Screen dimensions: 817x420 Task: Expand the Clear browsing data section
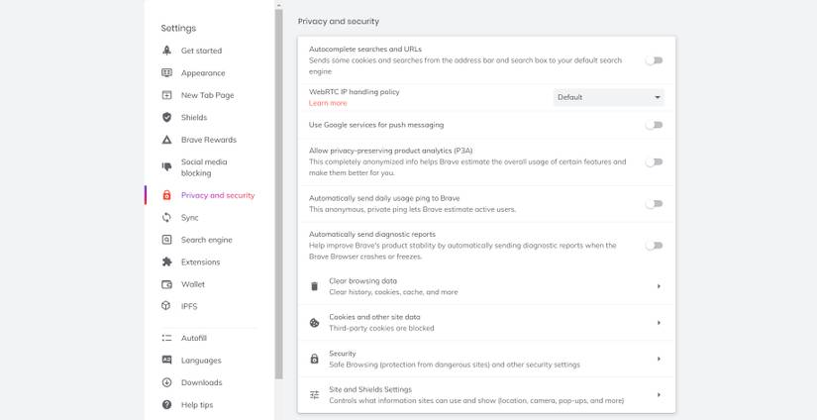[485, 286]
